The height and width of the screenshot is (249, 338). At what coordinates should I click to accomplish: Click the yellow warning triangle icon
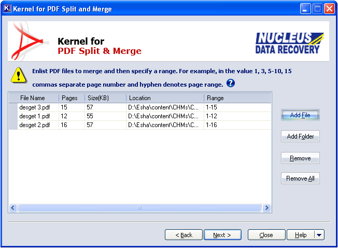pos(19,75)
